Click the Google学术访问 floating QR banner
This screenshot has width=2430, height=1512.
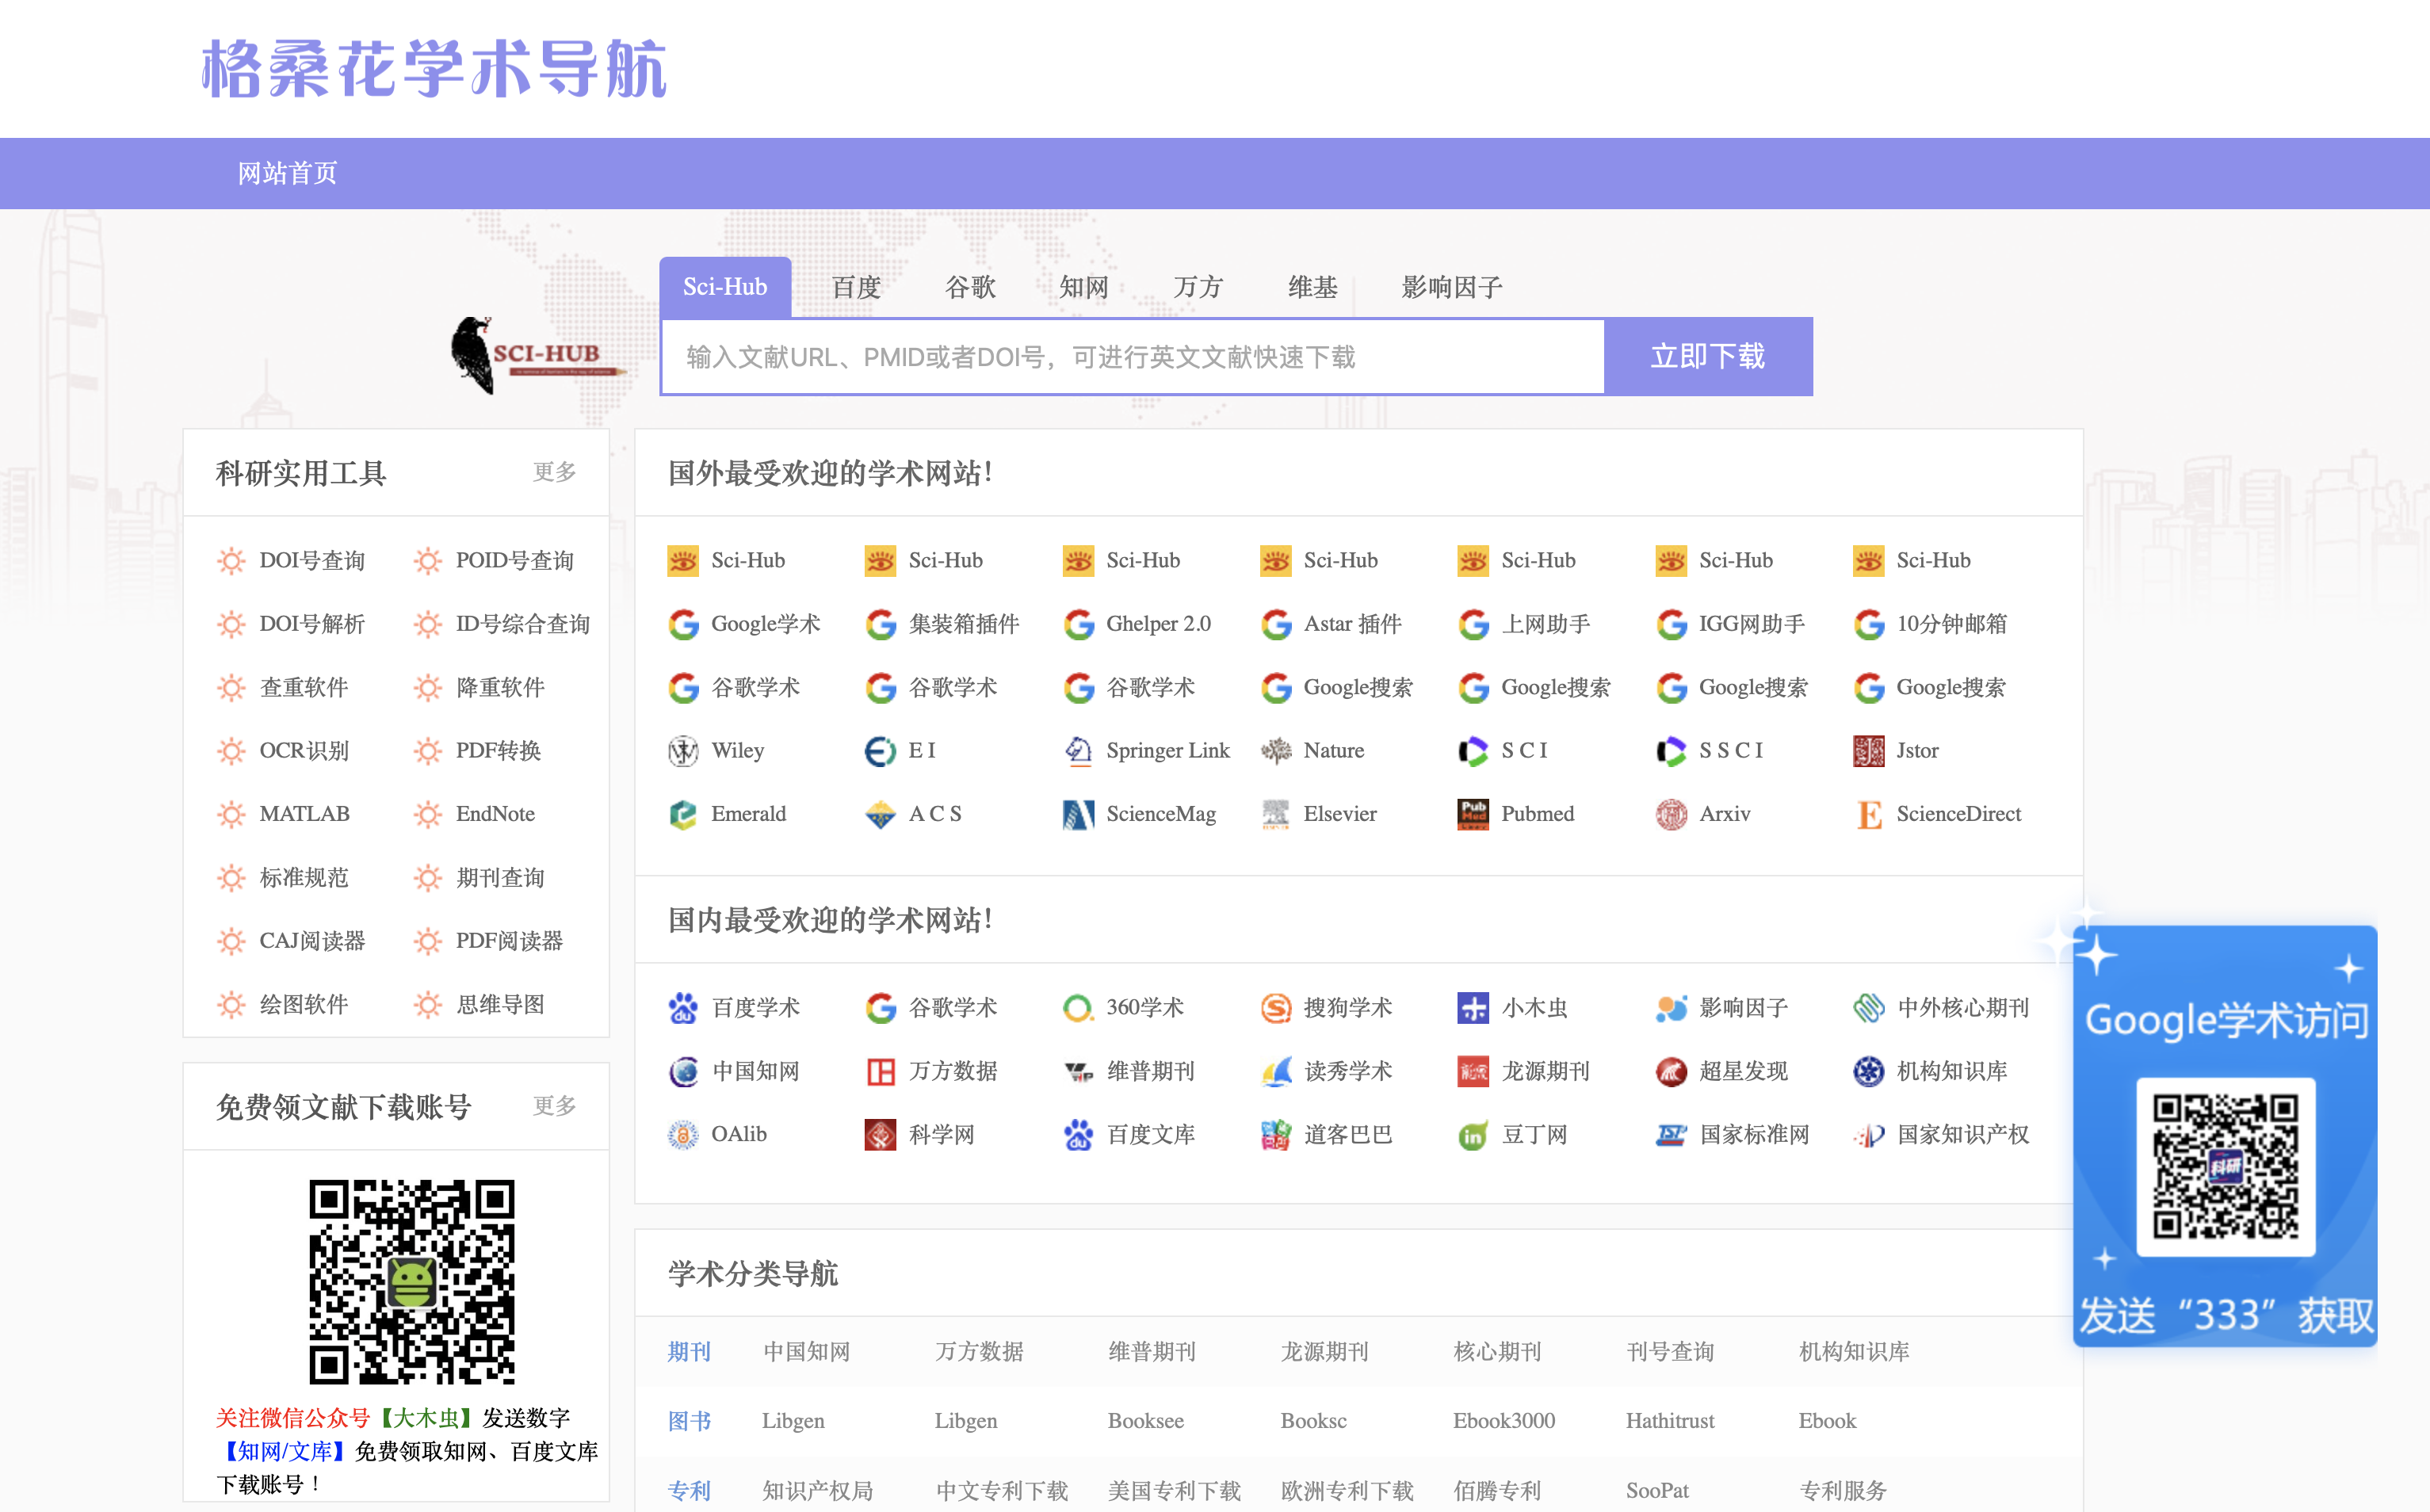(2226, 1137)
